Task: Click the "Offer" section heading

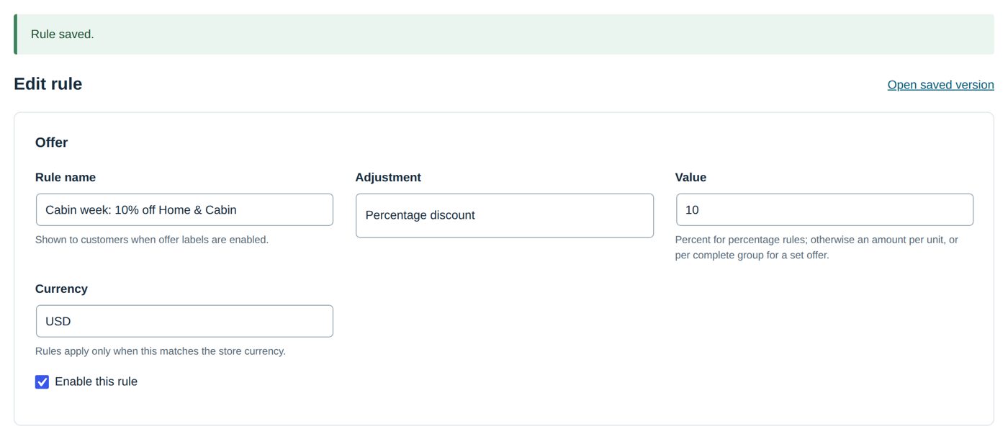Action: (52, 142)
